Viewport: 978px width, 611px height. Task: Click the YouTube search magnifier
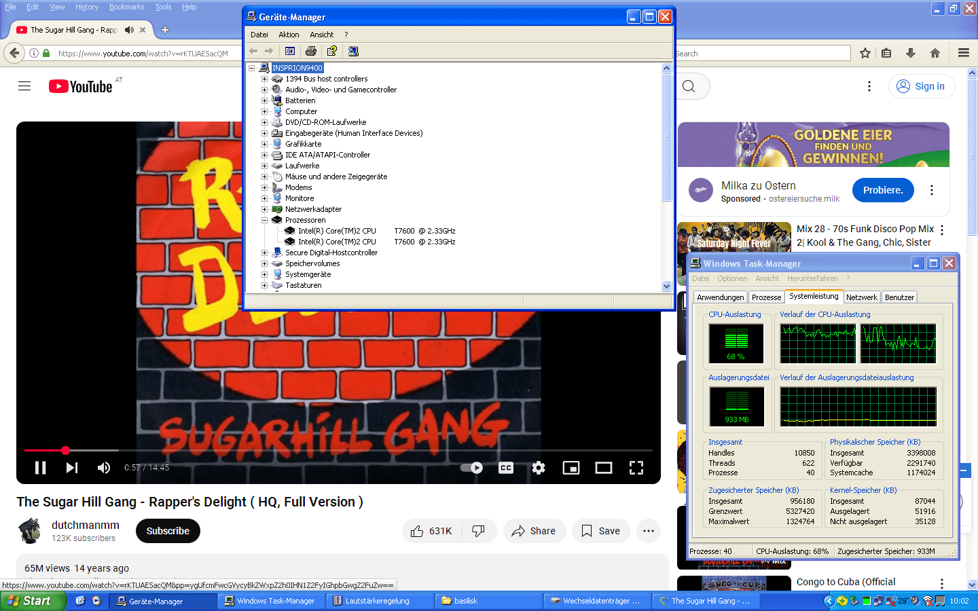point(689,86)
